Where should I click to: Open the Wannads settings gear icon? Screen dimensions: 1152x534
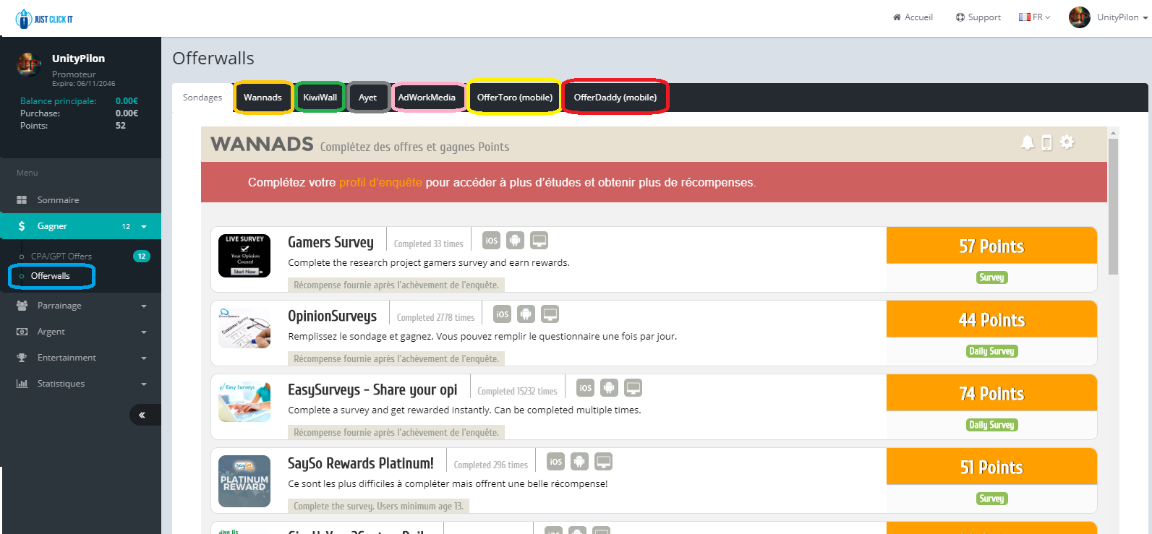click(x=1067, y=142)
